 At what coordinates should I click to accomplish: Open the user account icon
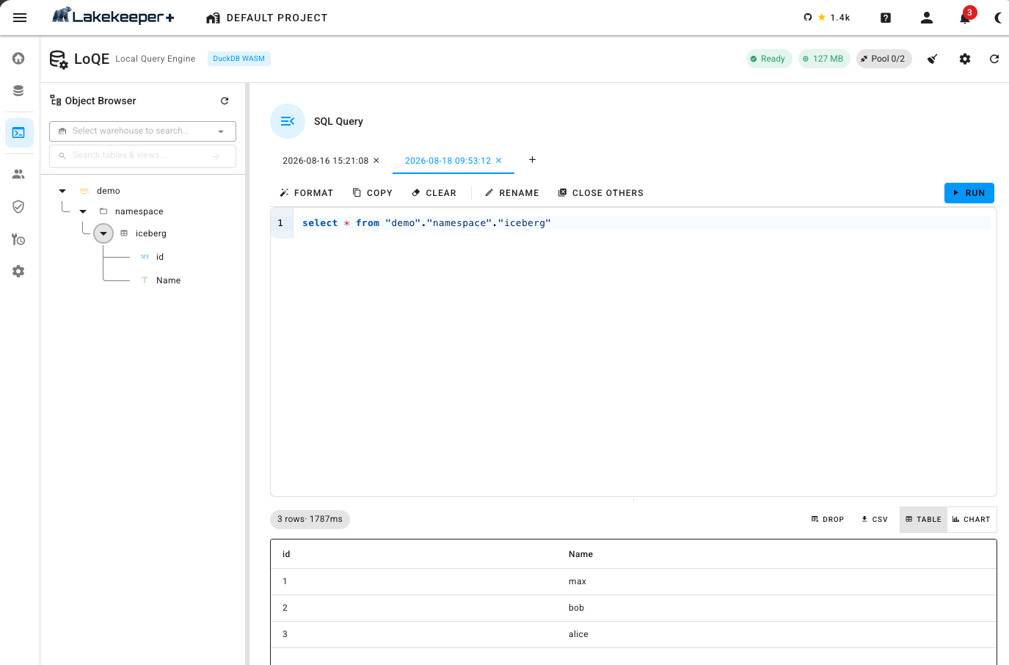point(927,18)
